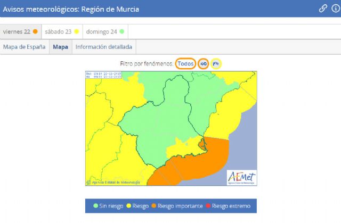The image size is (341, 223).
Task: Select the yellow-ringed phenomenon filter icon
Action: 216,63
